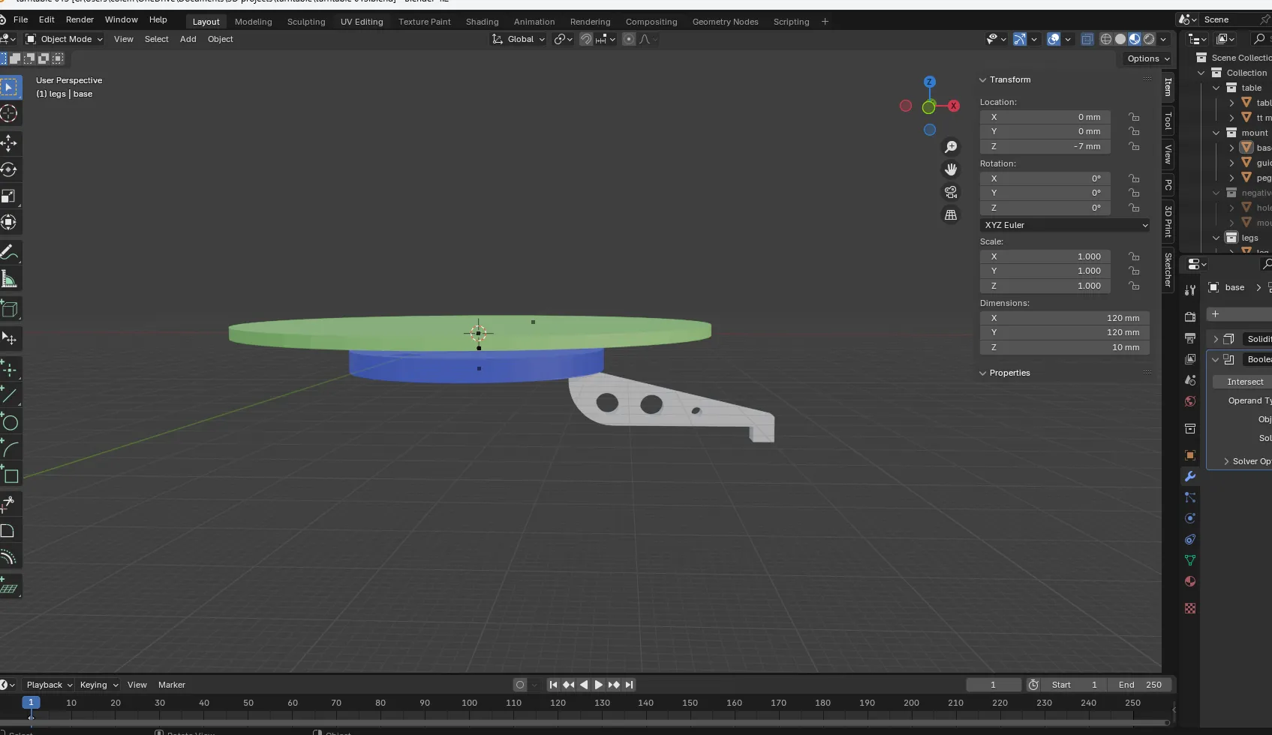The image size is (1272, 735).
Task: Click the Dimensions Z value field
Action: 1064,347
